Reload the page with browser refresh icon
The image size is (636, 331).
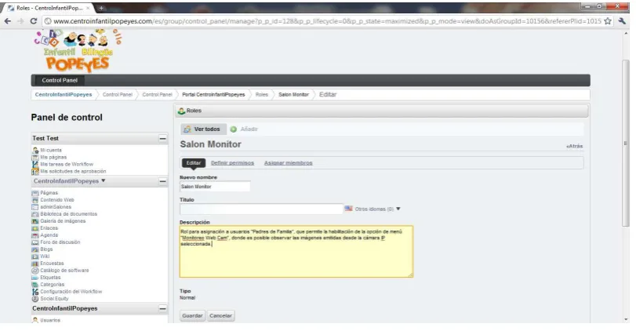pyautogui.click(x=34, y=21)
